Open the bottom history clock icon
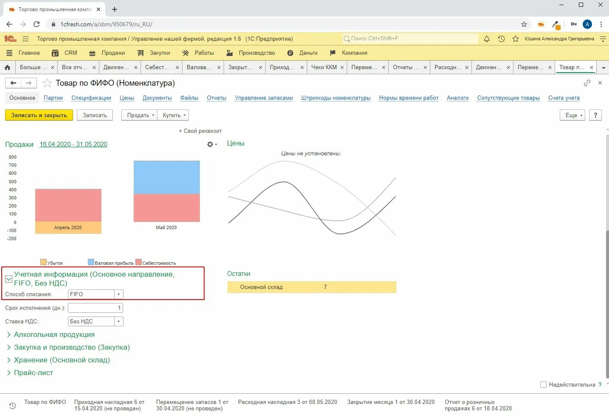 click(12, 406)
